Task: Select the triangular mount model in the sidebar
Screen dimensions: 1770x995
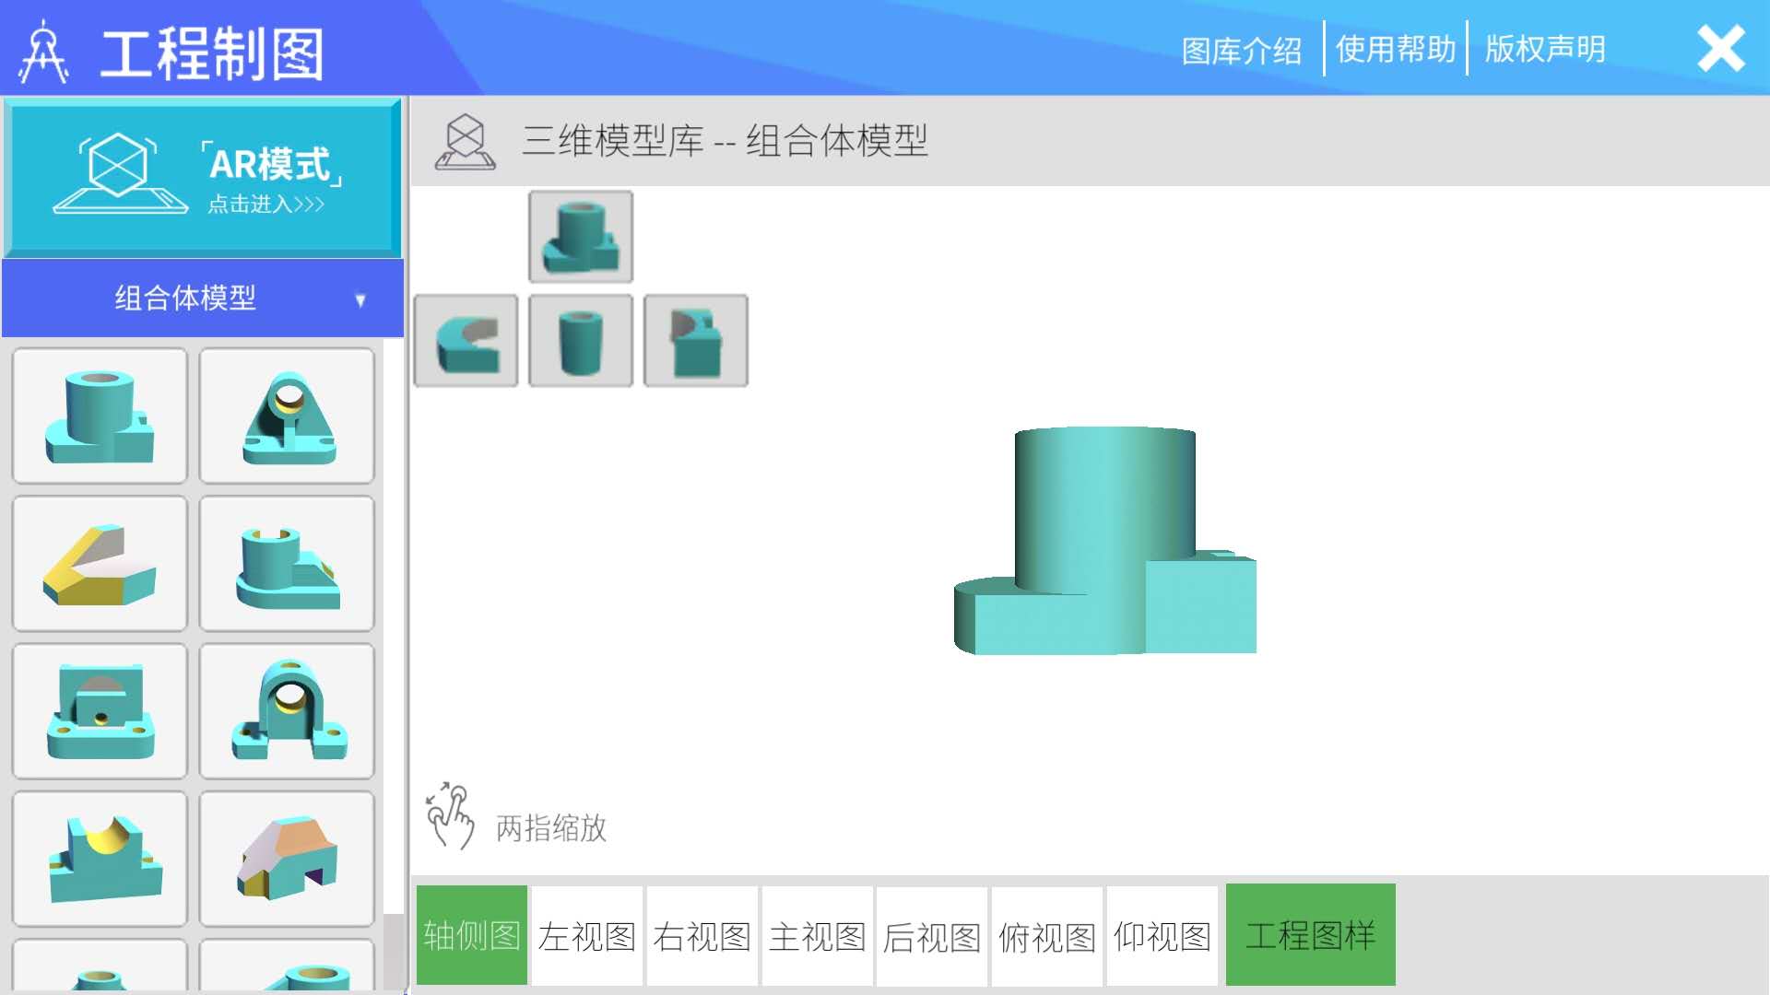Action: pos(287,416)
